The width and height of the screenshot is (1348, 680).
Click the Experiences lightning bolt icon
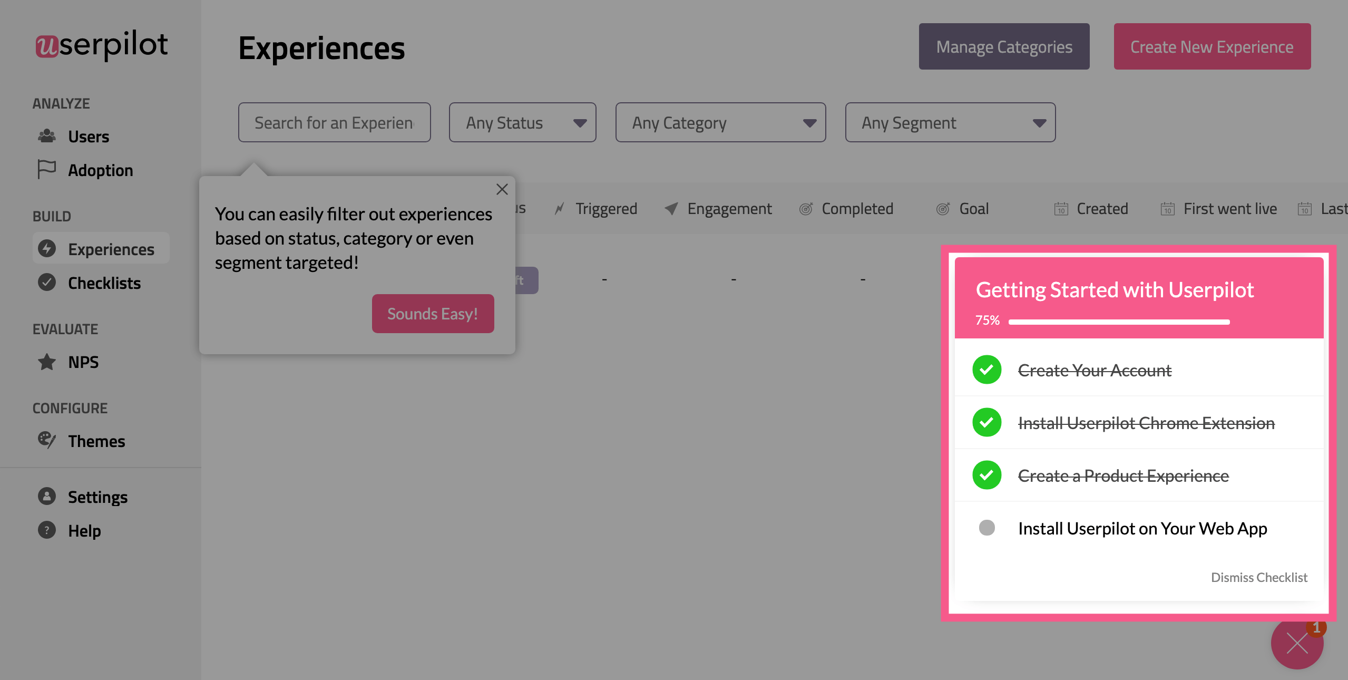(47, 248)
